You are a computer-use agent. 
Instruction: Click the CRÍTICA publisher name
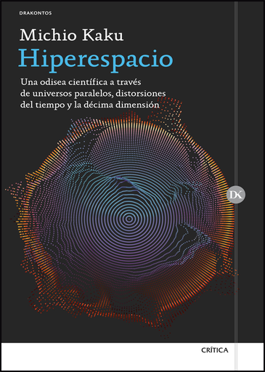214,350
